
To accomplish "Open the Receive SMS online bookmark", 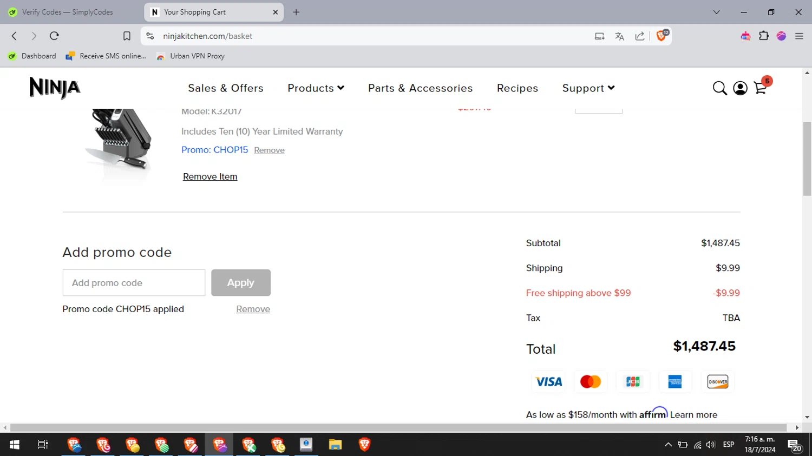I will (106, 56).
